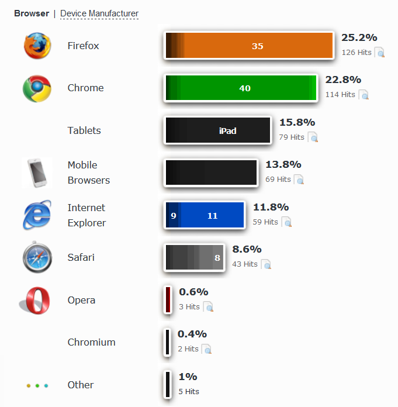Click the Internet Explorer logo icon
The width and height of the screenshot is (398, 407).
(x=37, y=215)
